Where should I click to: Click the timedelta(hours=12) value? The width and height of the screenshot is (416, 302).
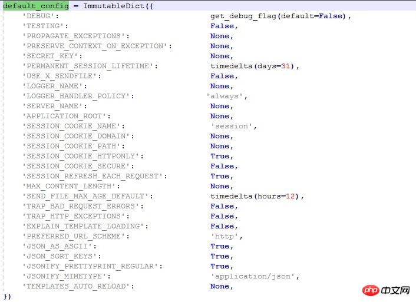coord(255,196)
